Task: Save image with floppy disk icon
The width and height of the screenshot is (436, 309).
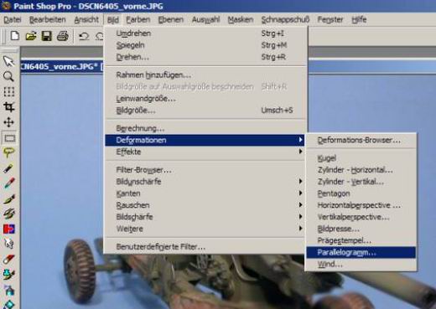Action: [47, 36]
